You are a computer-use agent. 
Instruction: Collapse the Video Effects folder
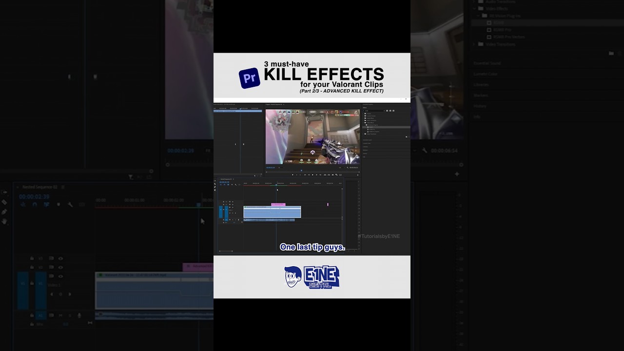pos(363,123)
